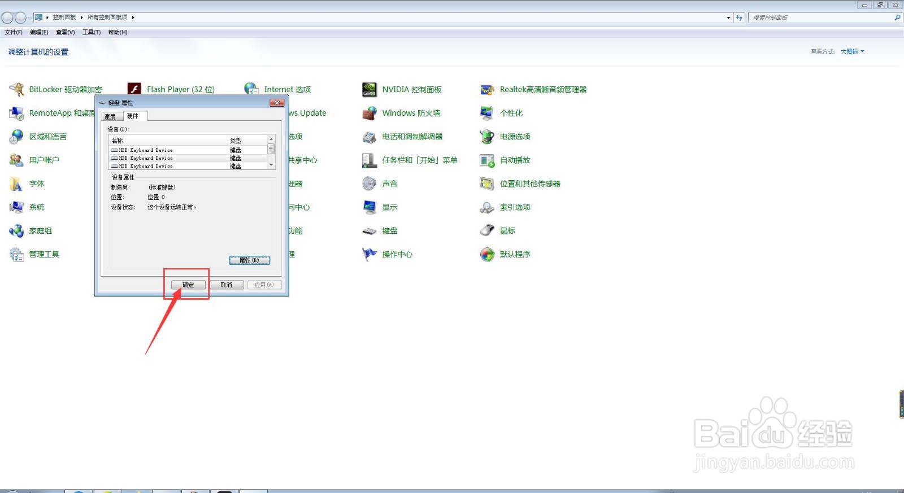Open the 鼠标 mouse icon

point(487,231)
